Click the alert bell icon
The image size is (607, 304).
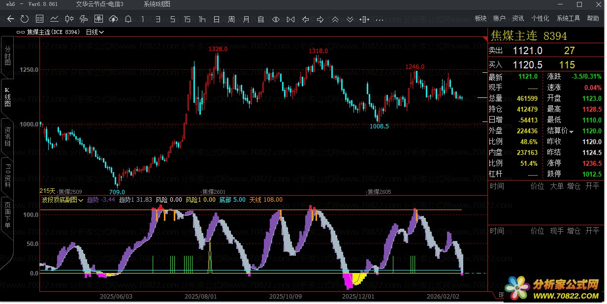click(x=128, y=19)
